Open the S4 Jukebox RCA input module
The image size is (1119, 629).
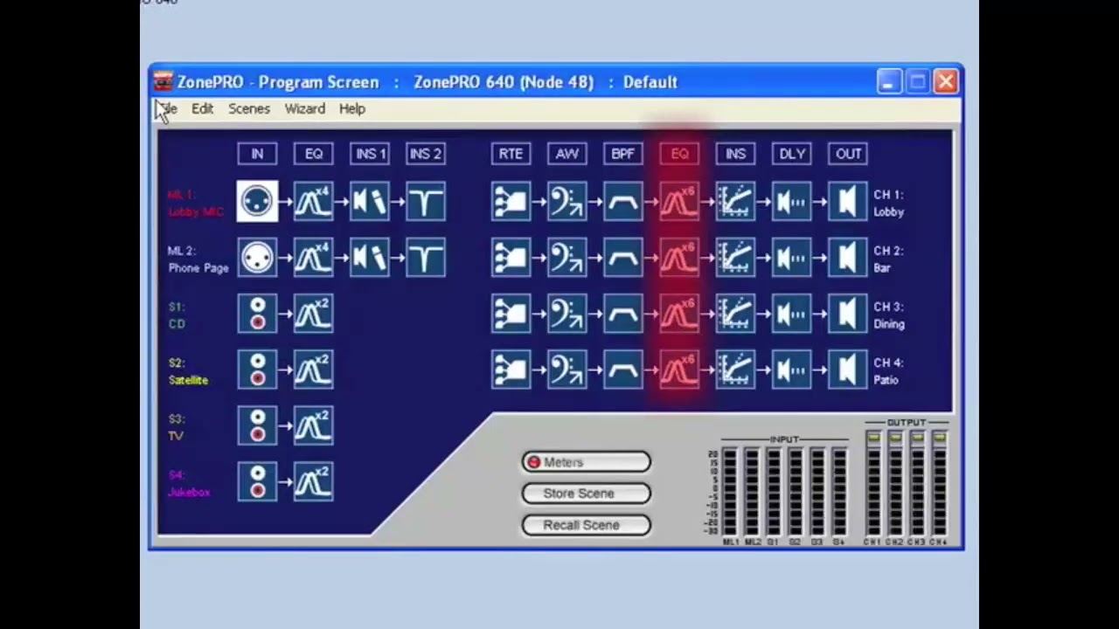point(257,481)
